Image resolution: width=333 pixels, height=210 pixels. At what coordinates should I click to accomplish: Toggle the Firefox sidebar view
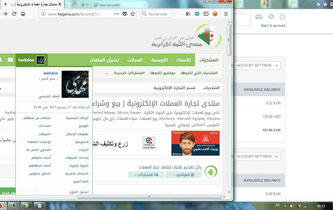206,14
